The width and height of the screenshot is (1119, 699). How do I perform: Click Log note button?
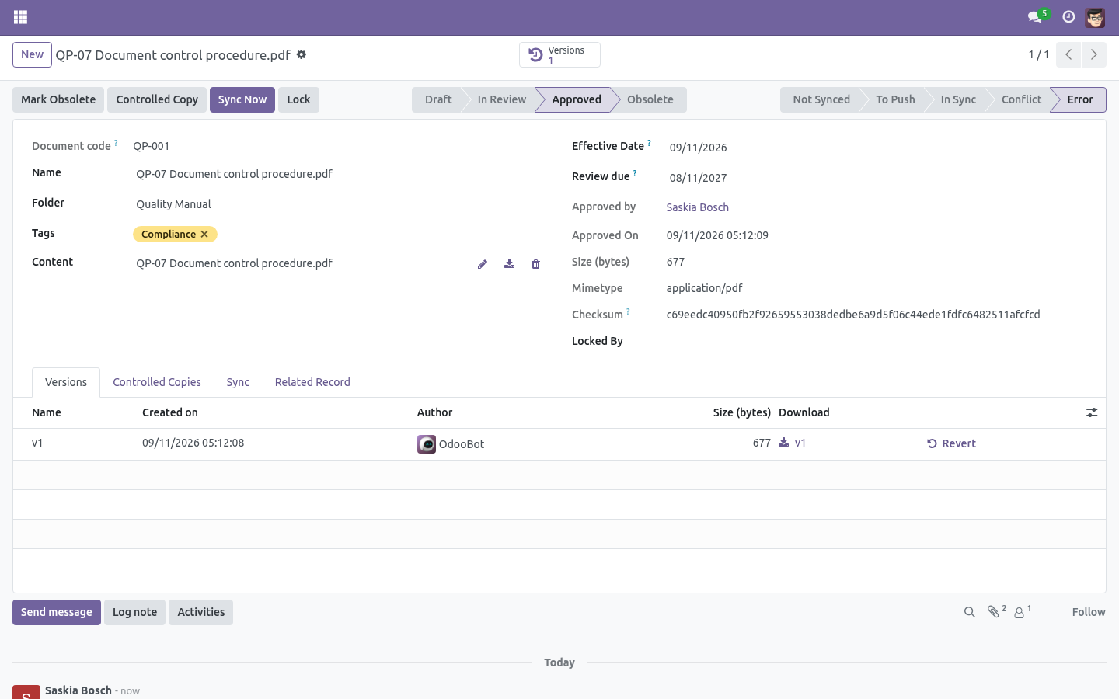click(134, 612)
